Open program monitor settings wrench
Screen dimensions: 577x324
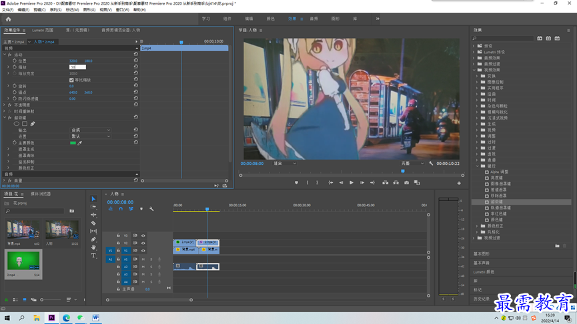coord(431,163)
